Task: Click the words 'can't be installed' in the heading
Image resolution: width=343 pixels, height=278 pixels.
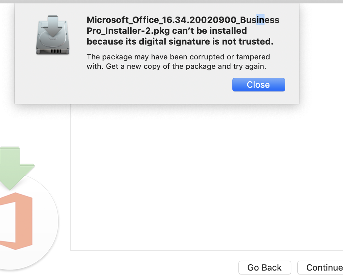Action: [210, 31]
